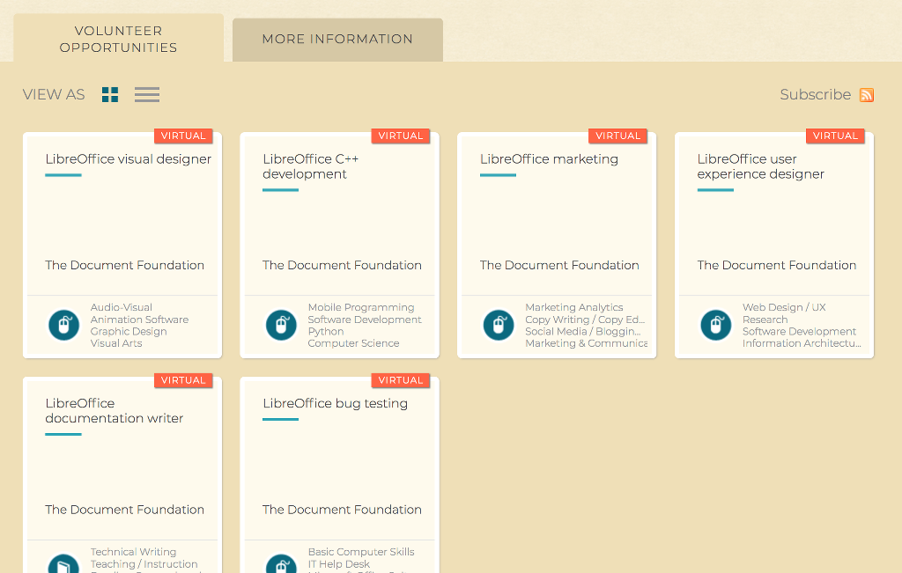Click the mouse icon on the visual designer card
The width and height of the screenshot is (902, 573).
point(63,326)
